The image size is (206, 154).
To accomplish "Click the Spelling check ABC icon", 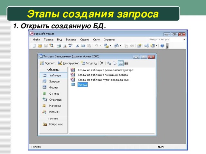I will [70, 46].
